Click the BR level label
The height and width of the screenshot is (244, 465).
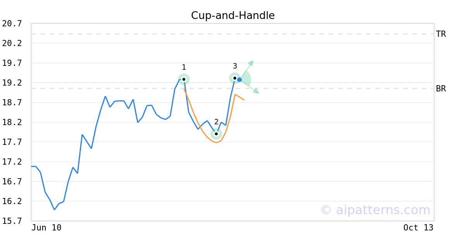point(441,89)
